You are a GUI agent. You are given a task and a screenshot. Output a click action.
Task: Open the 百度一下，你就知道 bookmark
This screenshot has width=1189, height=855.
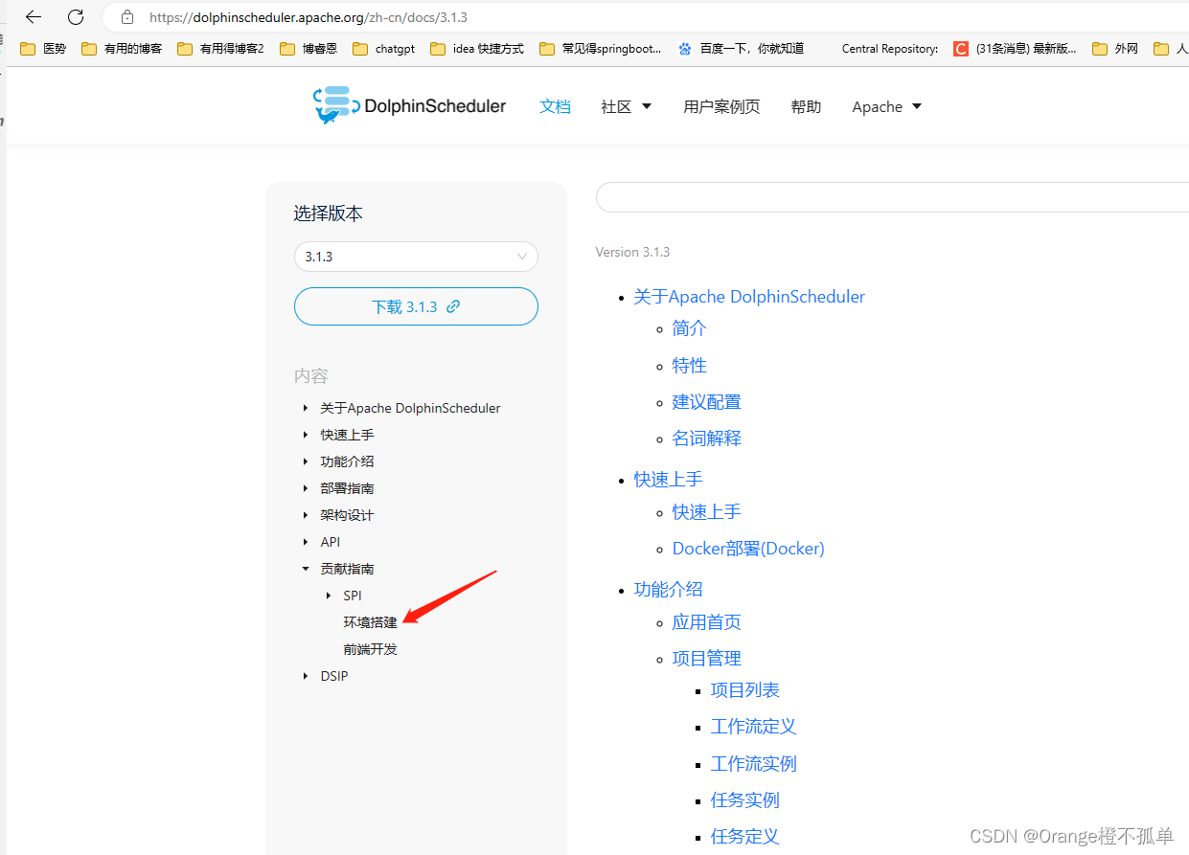coord(741,48)
